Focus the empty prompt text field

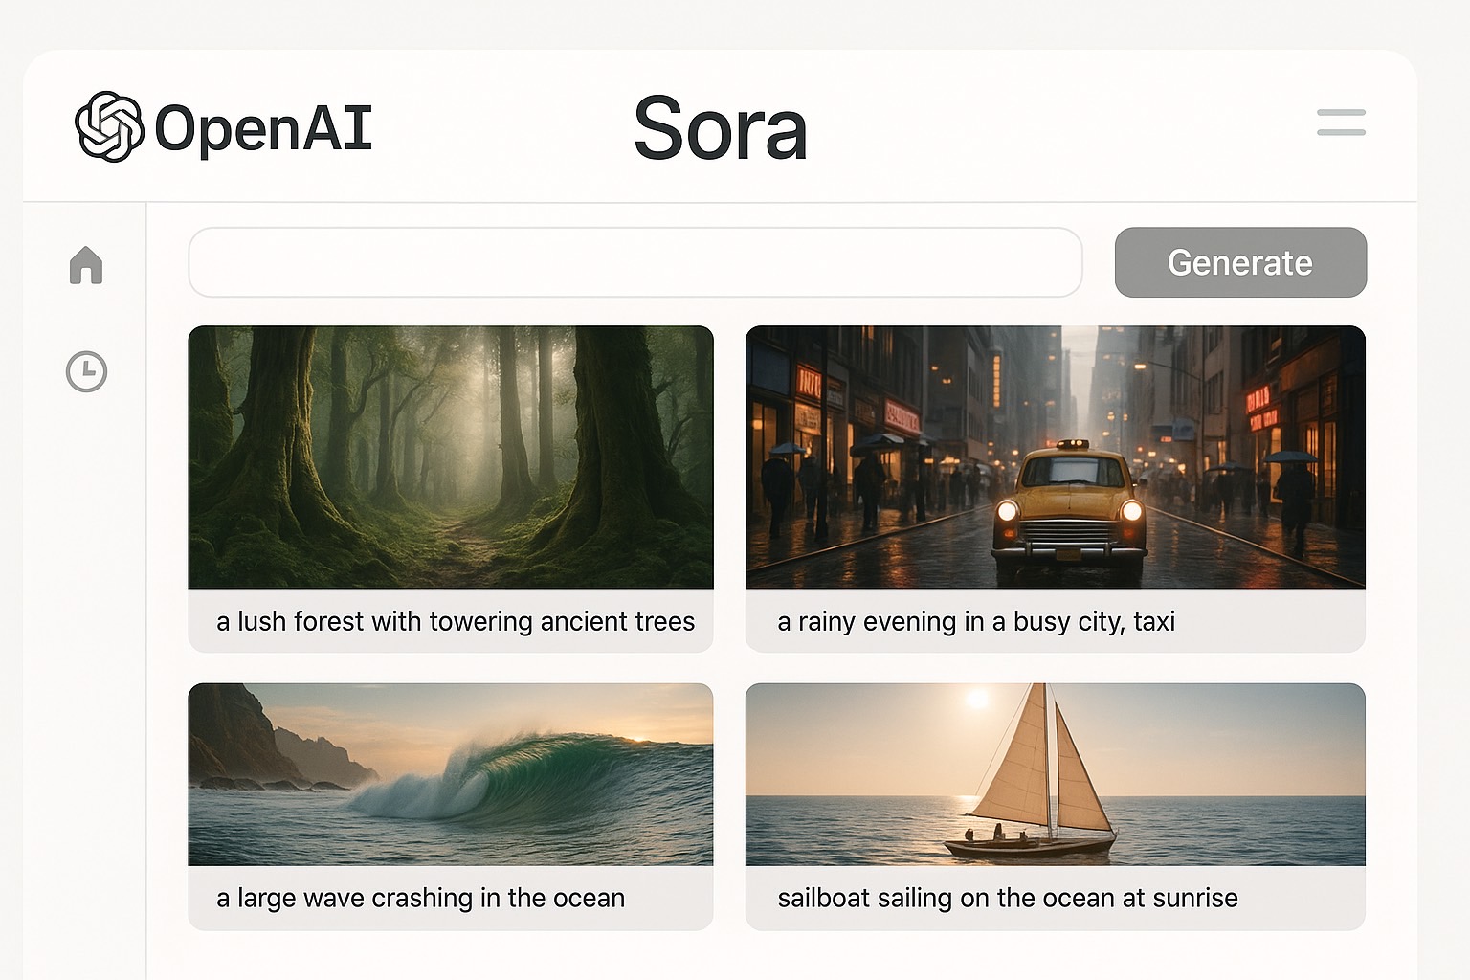[635, 262]
